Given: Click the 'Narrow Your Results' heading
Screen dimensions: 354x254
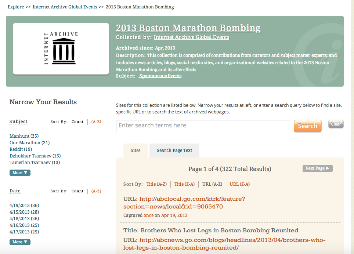Looking at the screenshot, I should [x=43, y=102].
